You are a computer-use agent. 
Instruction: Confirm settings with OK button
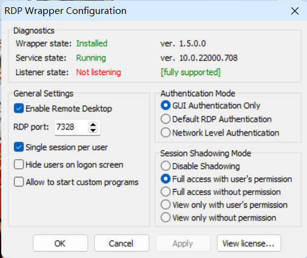[x=60, y=243]
